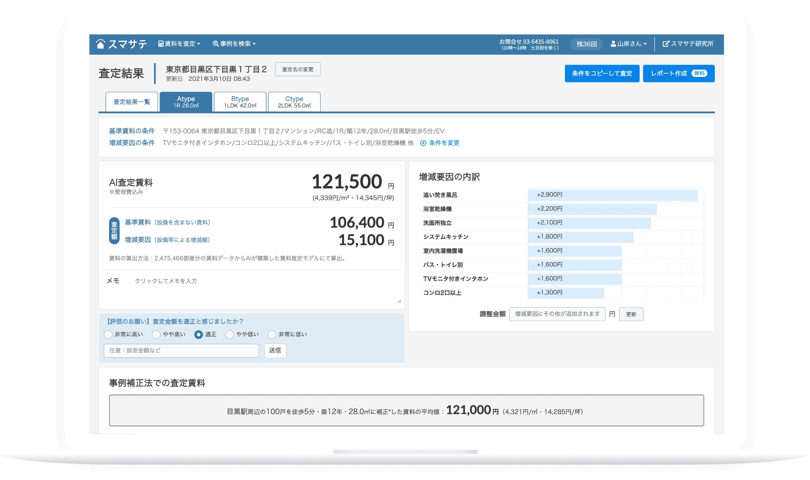Click the user icon beside 山岸さん
810x480 pixels.
pyautogui.click(x=613, y=44)
